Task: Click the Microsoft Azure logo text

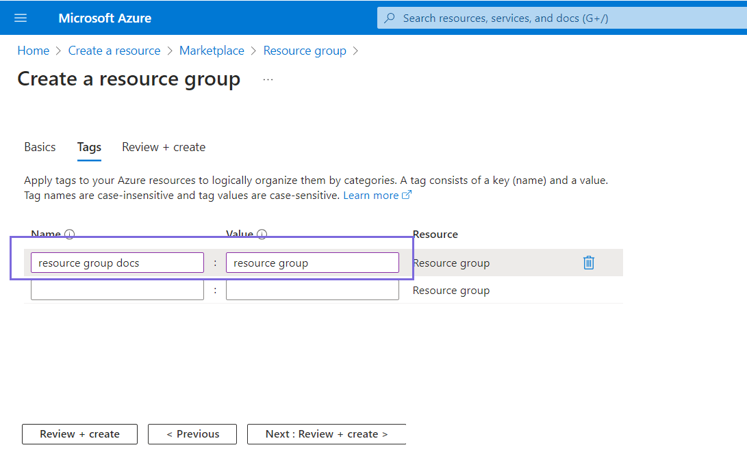Action: [x=105, y=18]
